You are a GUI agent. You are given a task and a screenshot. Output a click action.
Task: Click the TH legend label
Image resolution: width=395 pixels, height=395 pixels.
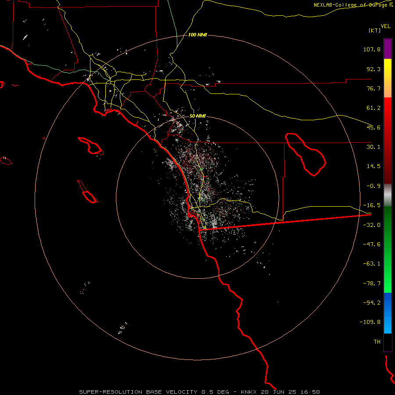[377, 342]
